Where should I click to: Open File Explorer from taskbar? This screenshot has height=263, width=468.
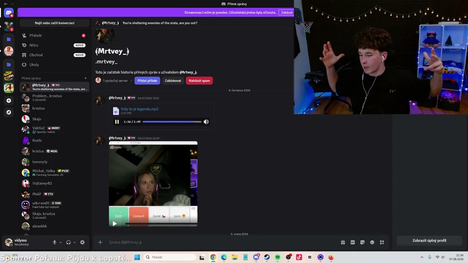pos(234,257)
